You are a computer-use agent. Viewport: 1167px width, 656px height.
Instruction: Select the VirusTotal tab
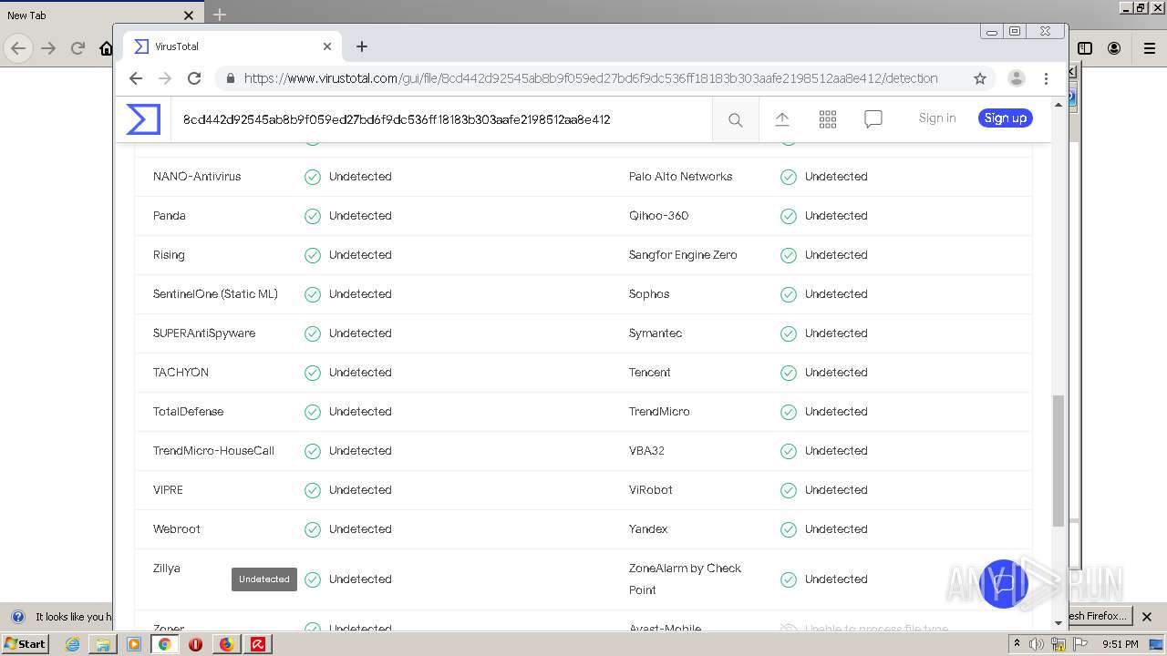coord(232,46)
